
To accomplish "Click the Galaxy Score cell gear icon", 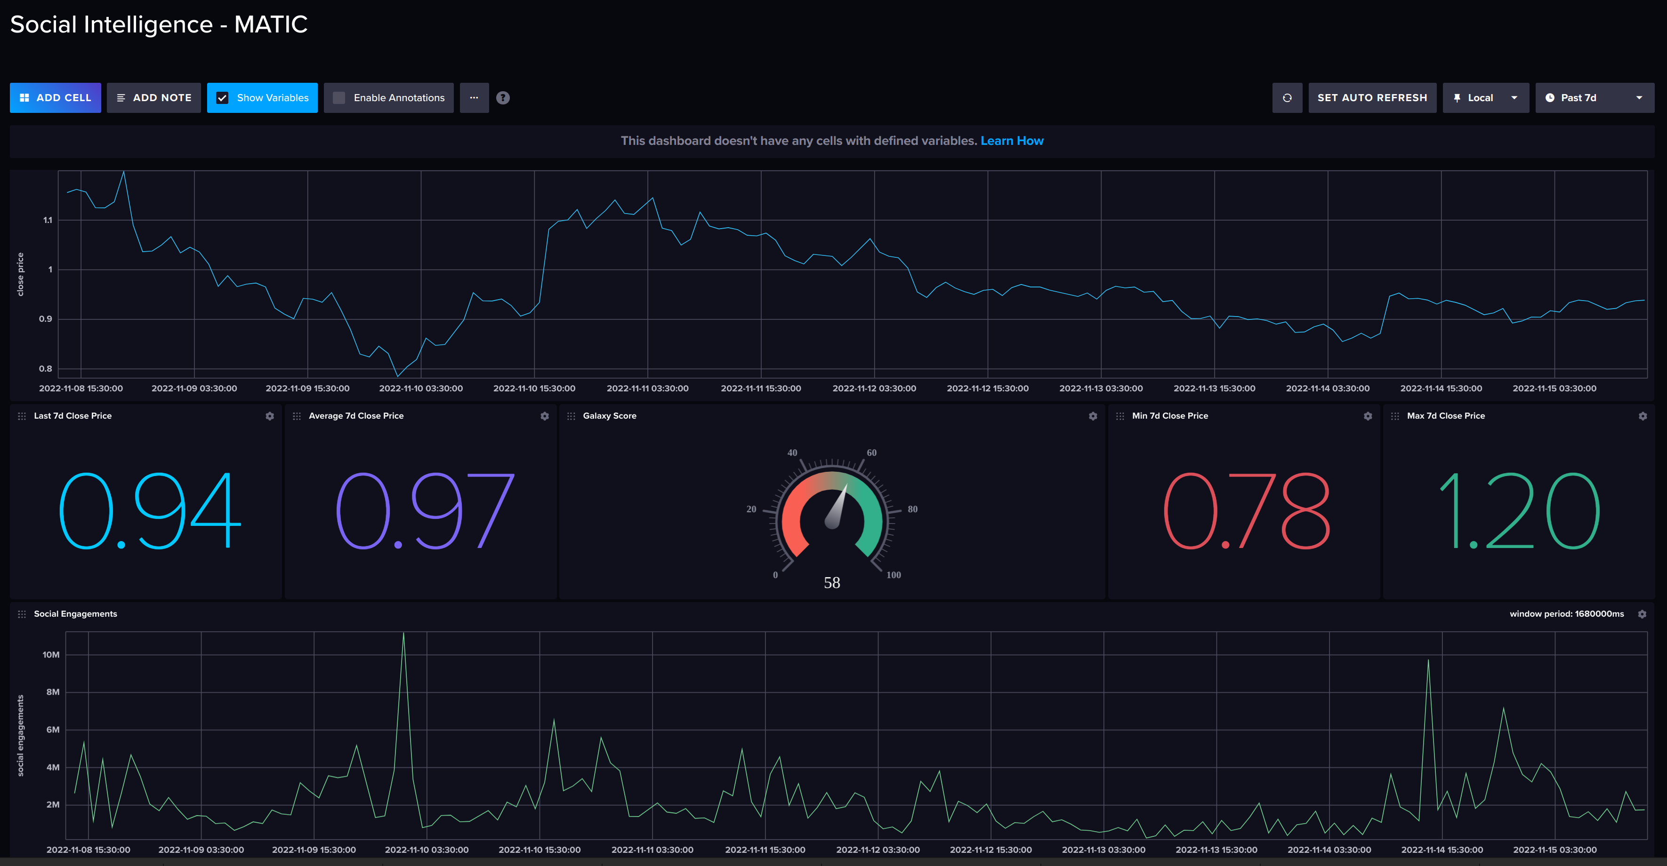I will tap(1093, 416).
